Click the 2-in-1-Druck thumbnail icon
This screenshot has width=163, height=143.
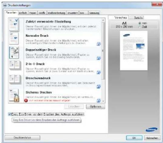pyautogui.click(x=15, y=65)
